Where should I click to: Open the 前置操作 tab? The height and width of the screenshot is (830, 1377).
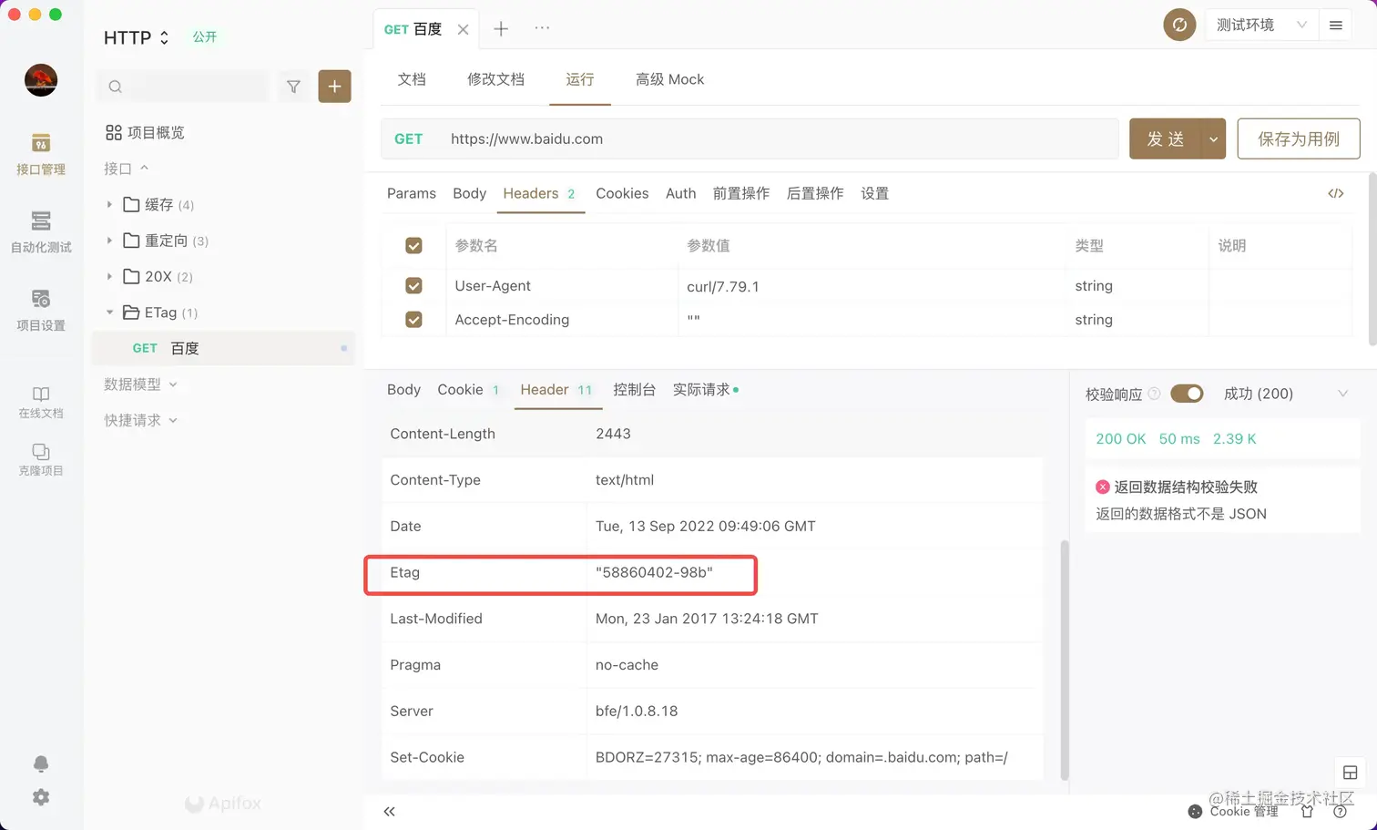click(x=740, y=193)
